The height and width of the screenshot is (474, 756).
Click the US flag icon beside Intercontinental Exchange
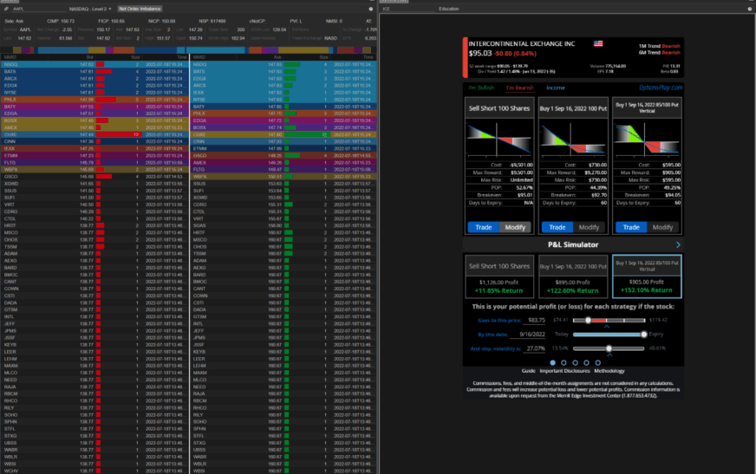pos(598,43)
